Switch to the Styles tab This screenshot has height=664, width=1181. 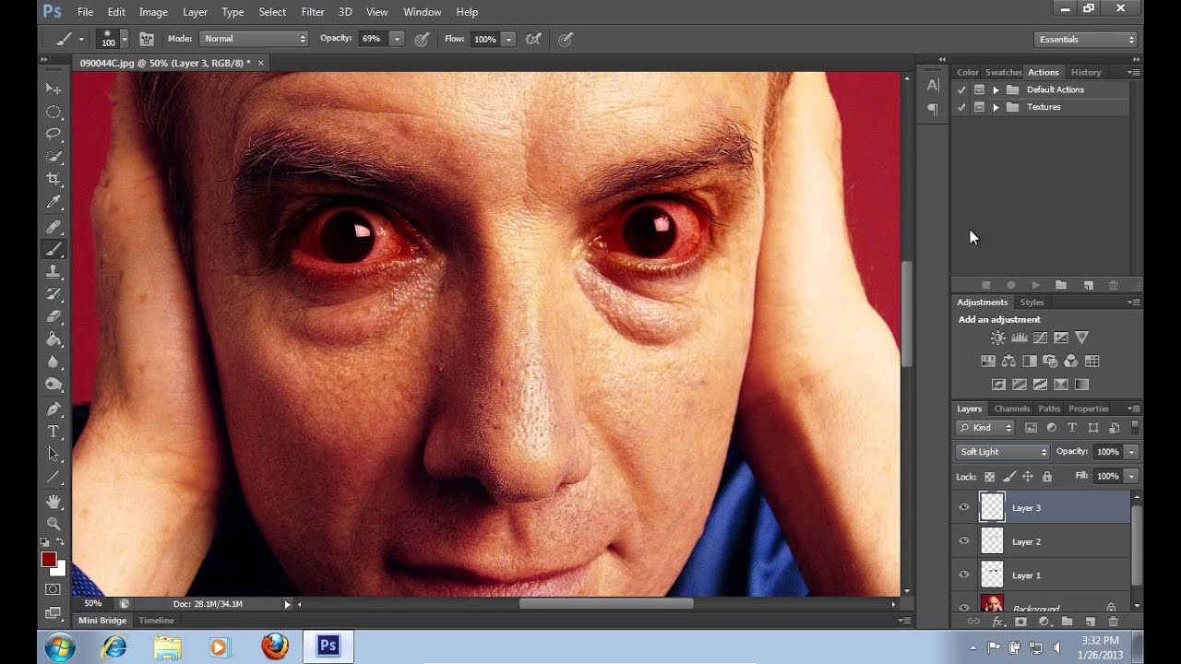click(1032, 302)
